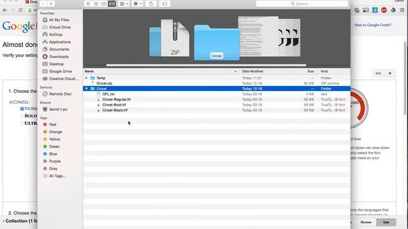Click the font preview Cover Flow thumbnail
The width and height of the screenshot is (408, 229).
[289, 38]
